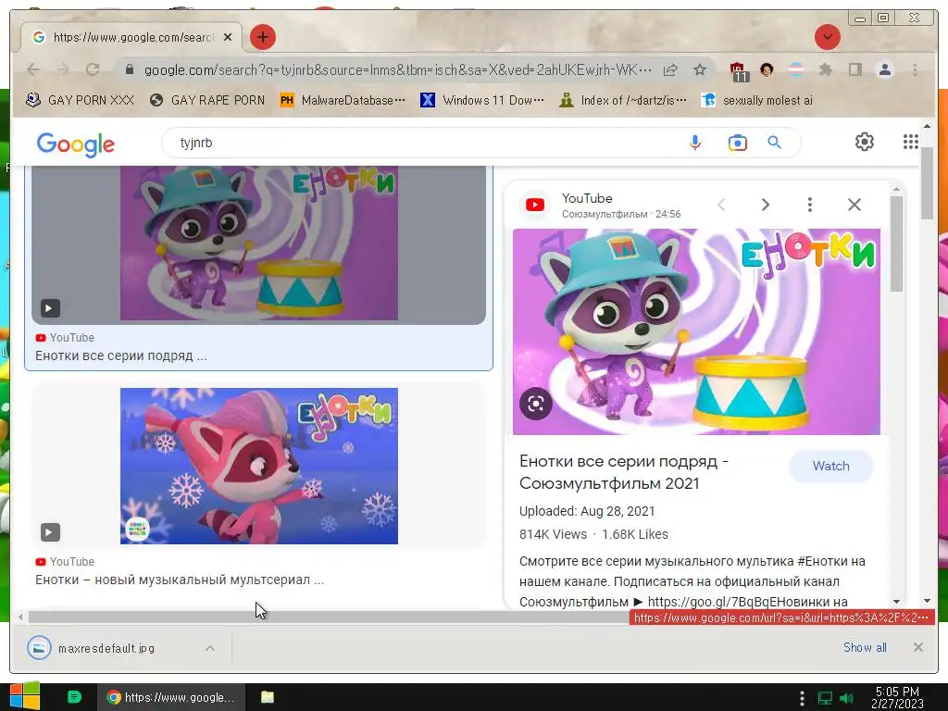Bookmark this page with the star icon
The image size is (948, 711).
700,70
